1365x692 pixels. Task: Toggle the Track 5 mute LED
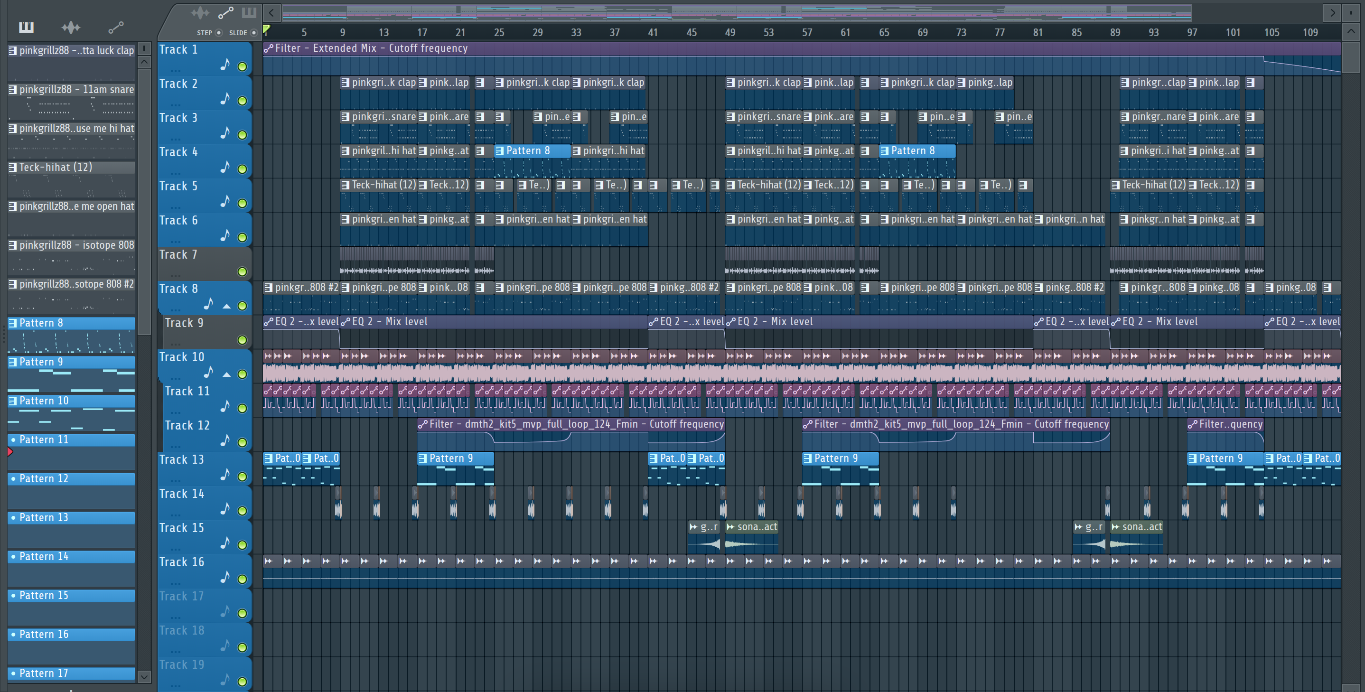[x=242, y=204]
